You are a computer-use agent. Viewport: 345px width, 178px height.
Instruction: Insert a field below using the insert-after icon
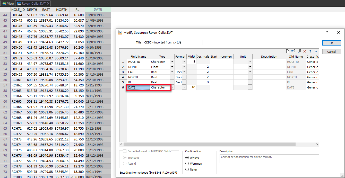(x=298, y=51)
